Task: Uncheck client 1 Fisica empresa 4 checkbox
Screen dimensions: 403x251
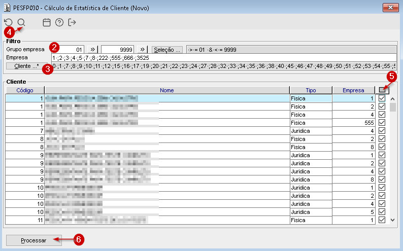Action: pos(382,115)
